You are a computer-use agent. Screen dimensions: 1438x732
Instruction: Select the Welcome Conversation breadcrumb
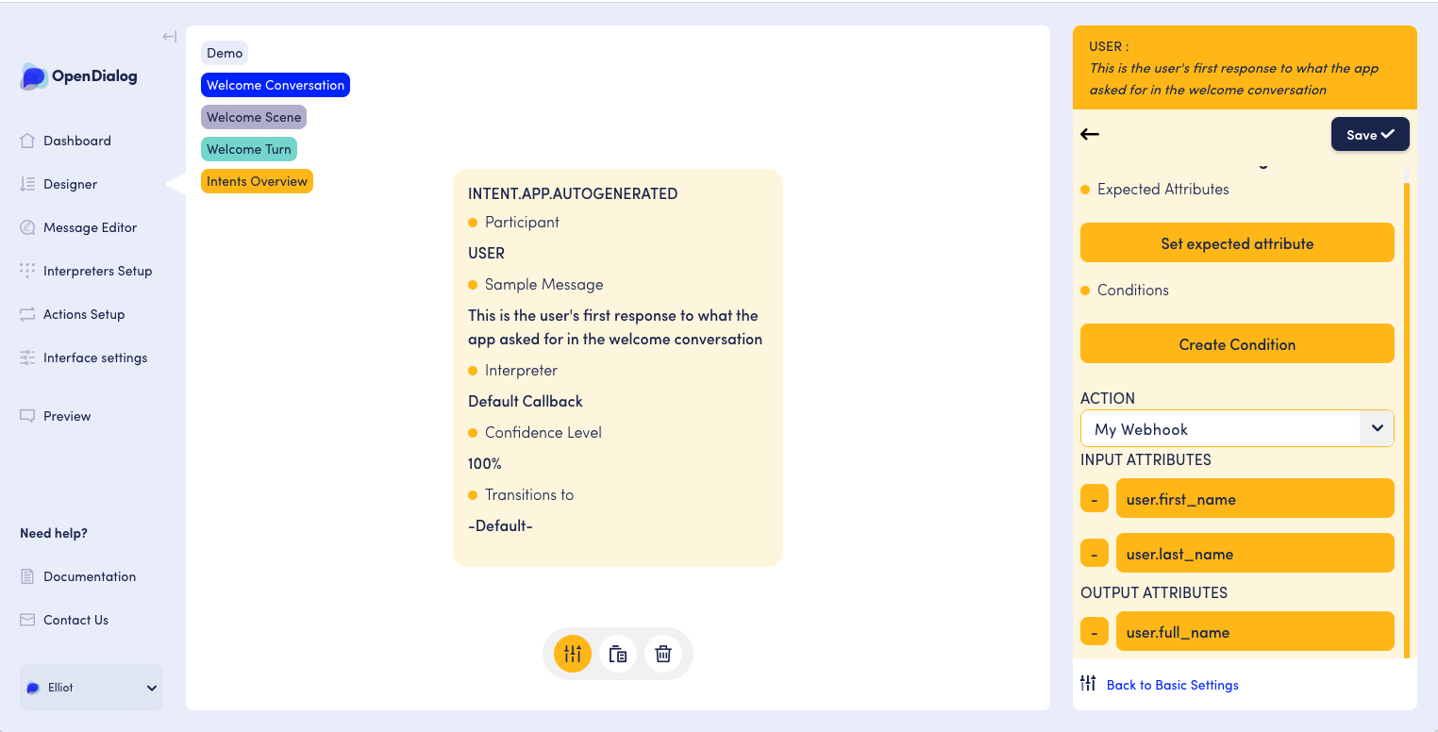276,85
